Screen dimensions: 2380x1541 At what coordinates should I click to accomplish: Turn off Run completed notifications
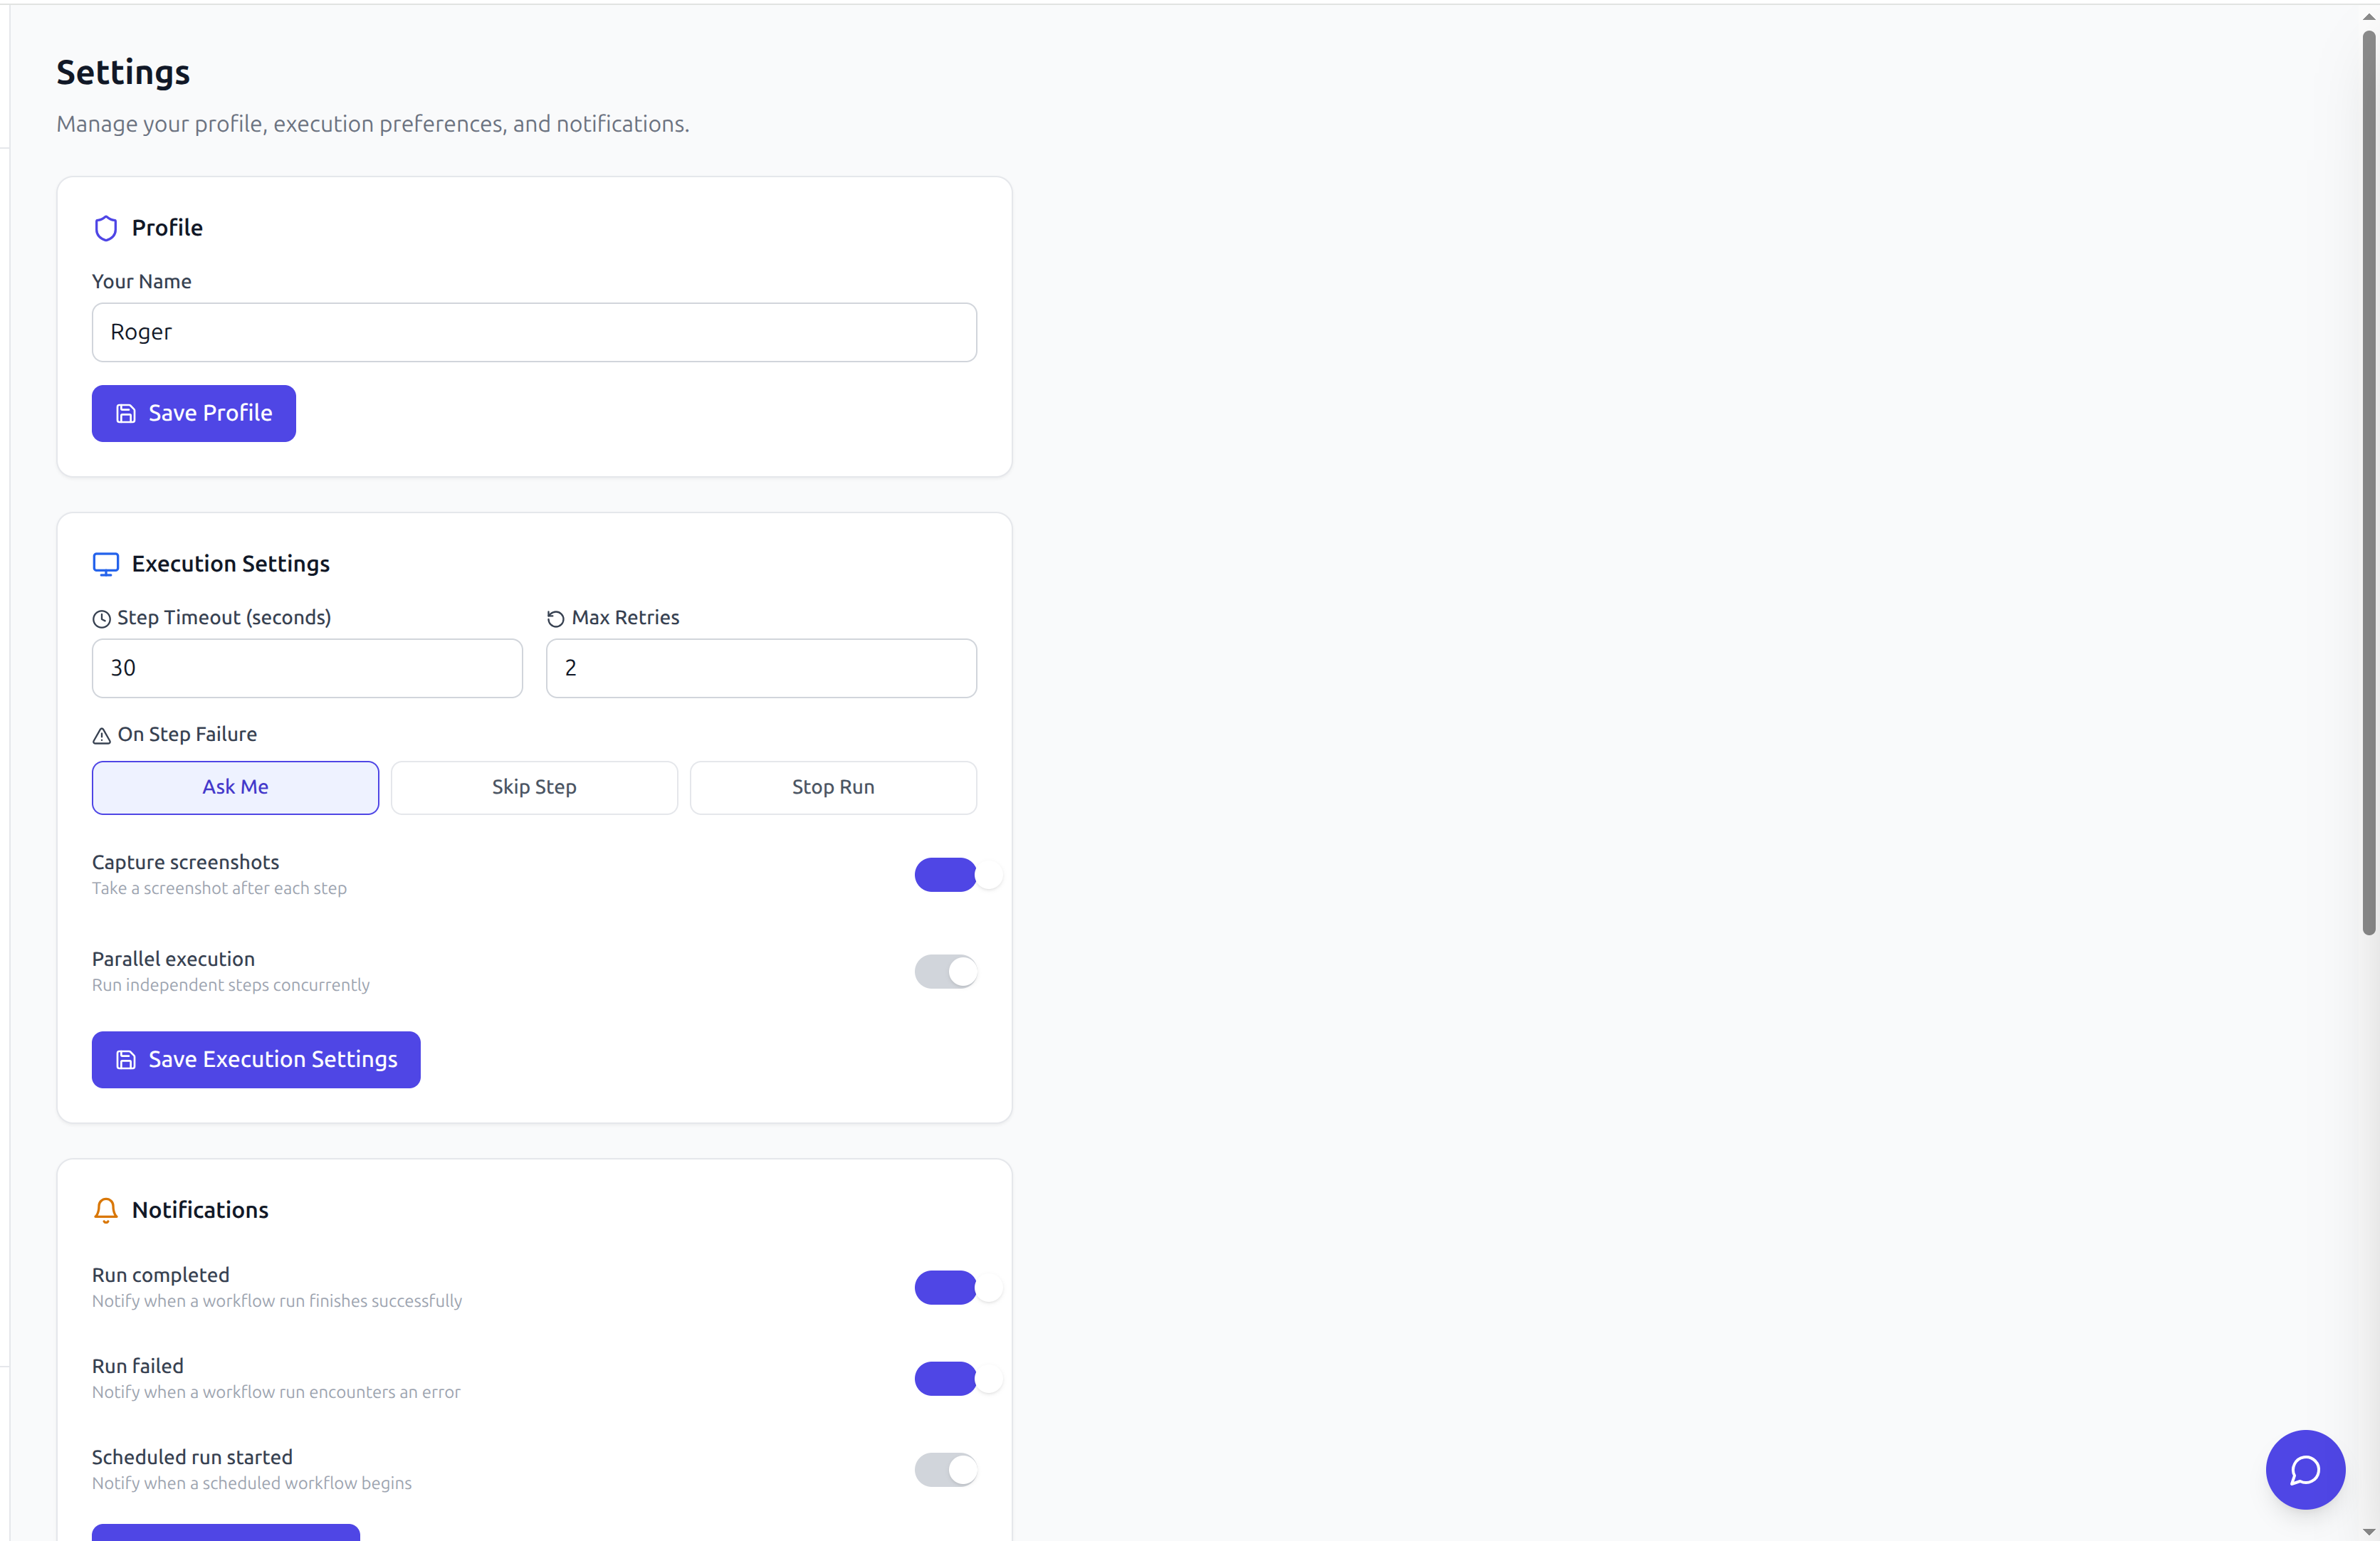(x=946, y=1287)
